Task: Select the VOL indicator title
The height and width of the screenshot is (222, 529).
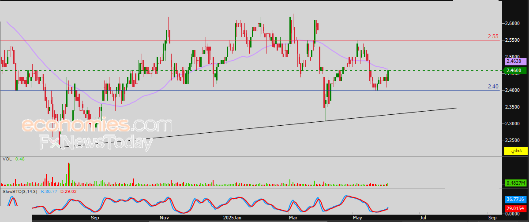Action: click(7, 158)
